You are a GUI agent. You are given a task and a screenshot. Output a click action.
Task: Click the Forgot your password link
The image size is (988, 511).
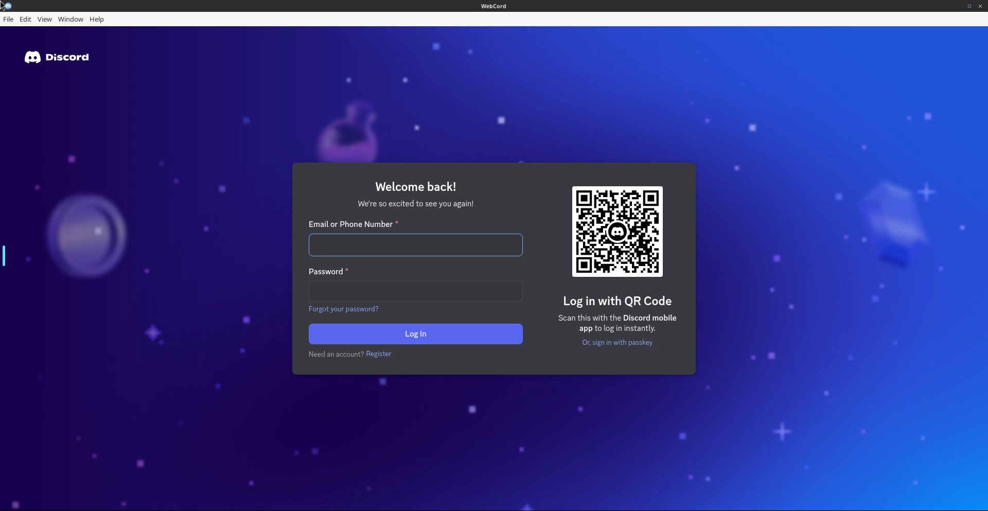(343, 309)
